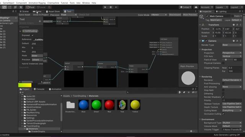This screenshot has width=245, height=137.
Task: Open Transform component help icon
Action: point(234,25)
